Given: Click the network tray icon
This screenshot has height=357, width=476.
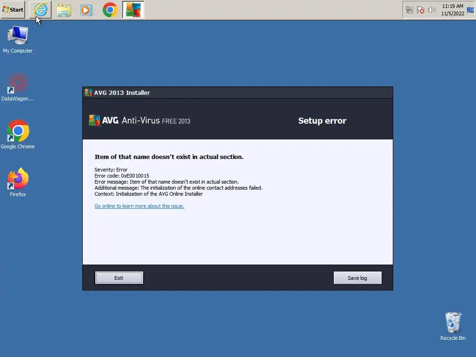Looking at the screenshot, I should [409, 10].
